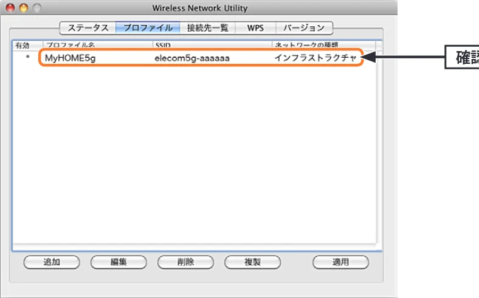The height and width of the screenshot is (298, 479).
Task: Click the 複製 button
Action: click(252, 262)
